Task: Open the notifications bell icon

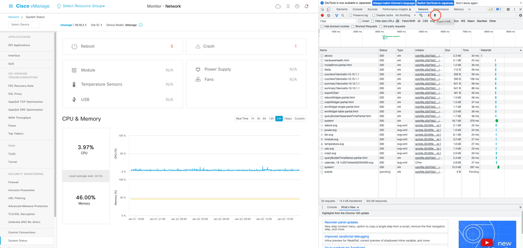Action: tap(307, 6)
